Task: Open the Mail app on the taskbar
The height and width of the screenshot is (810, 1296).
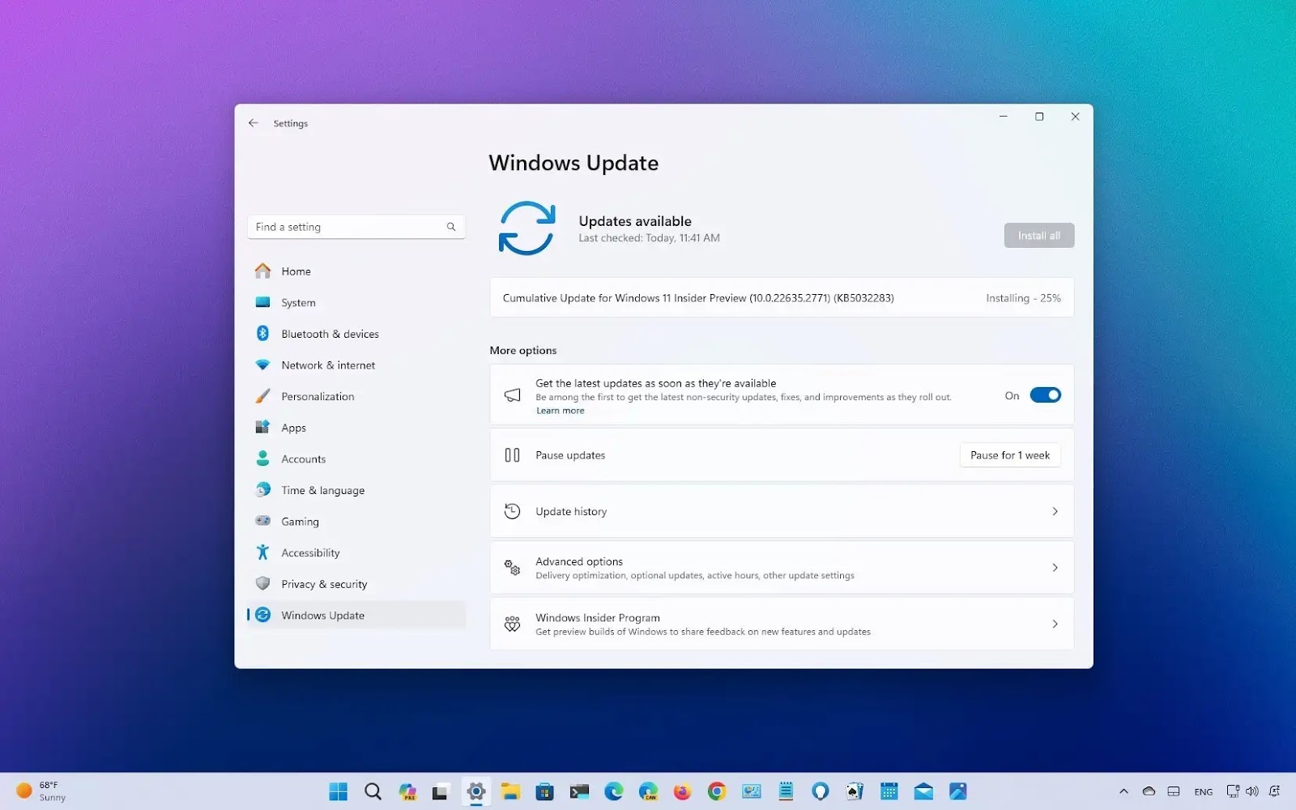Action: pyautogui.click(x=923, y=791)
